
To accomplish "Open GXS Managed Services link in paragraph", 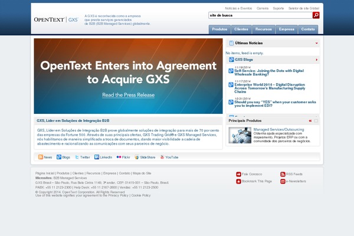I will [x=197, y=135].
